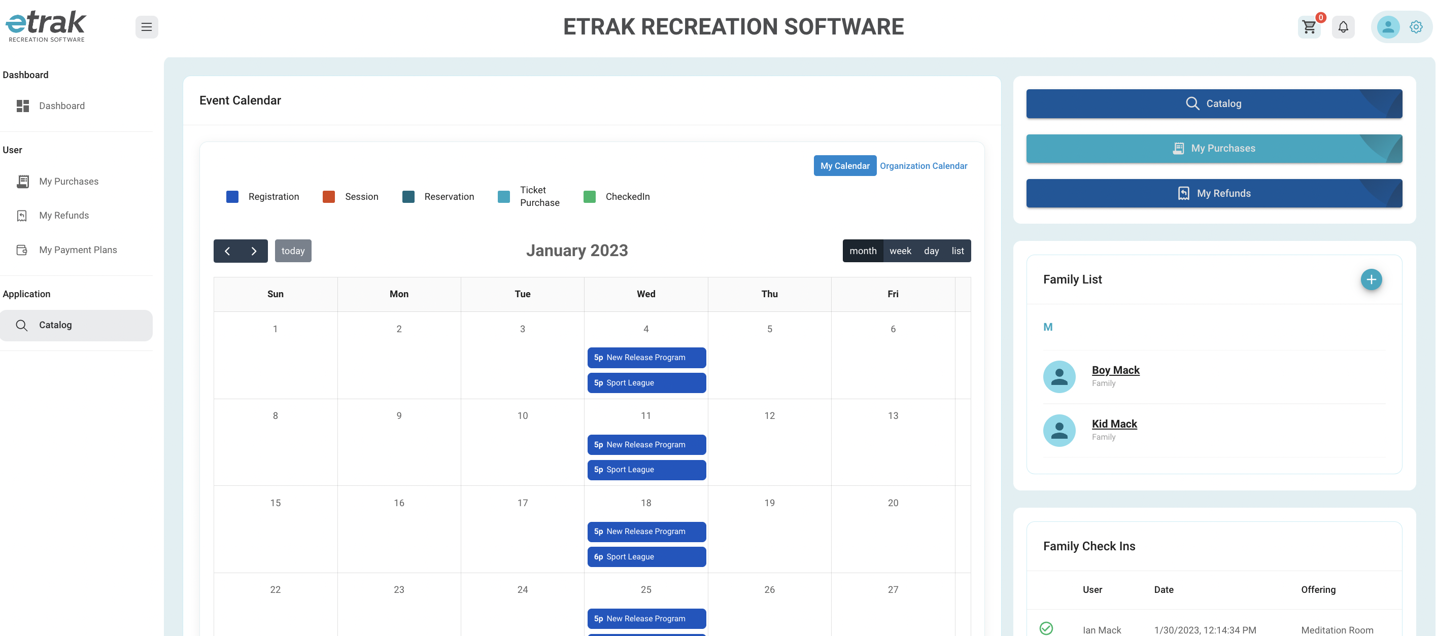Switch to the Organization Calendar tab

[x=923, y=165]
